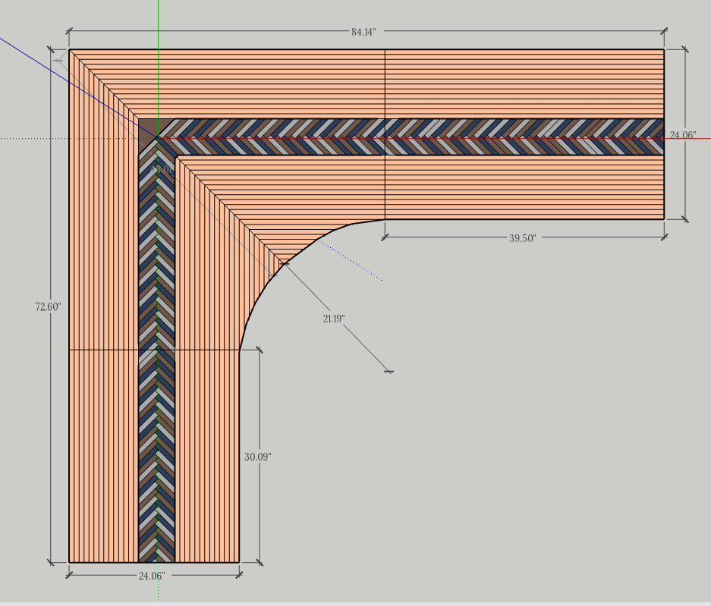Click the 39.50" dimension label

pos(522,237)
